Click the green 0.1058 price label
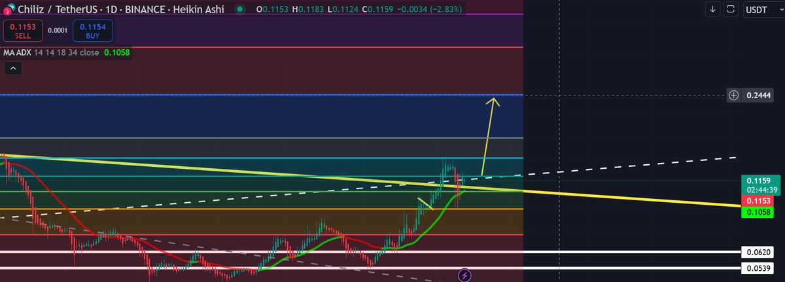 click(x=757, y=212)
